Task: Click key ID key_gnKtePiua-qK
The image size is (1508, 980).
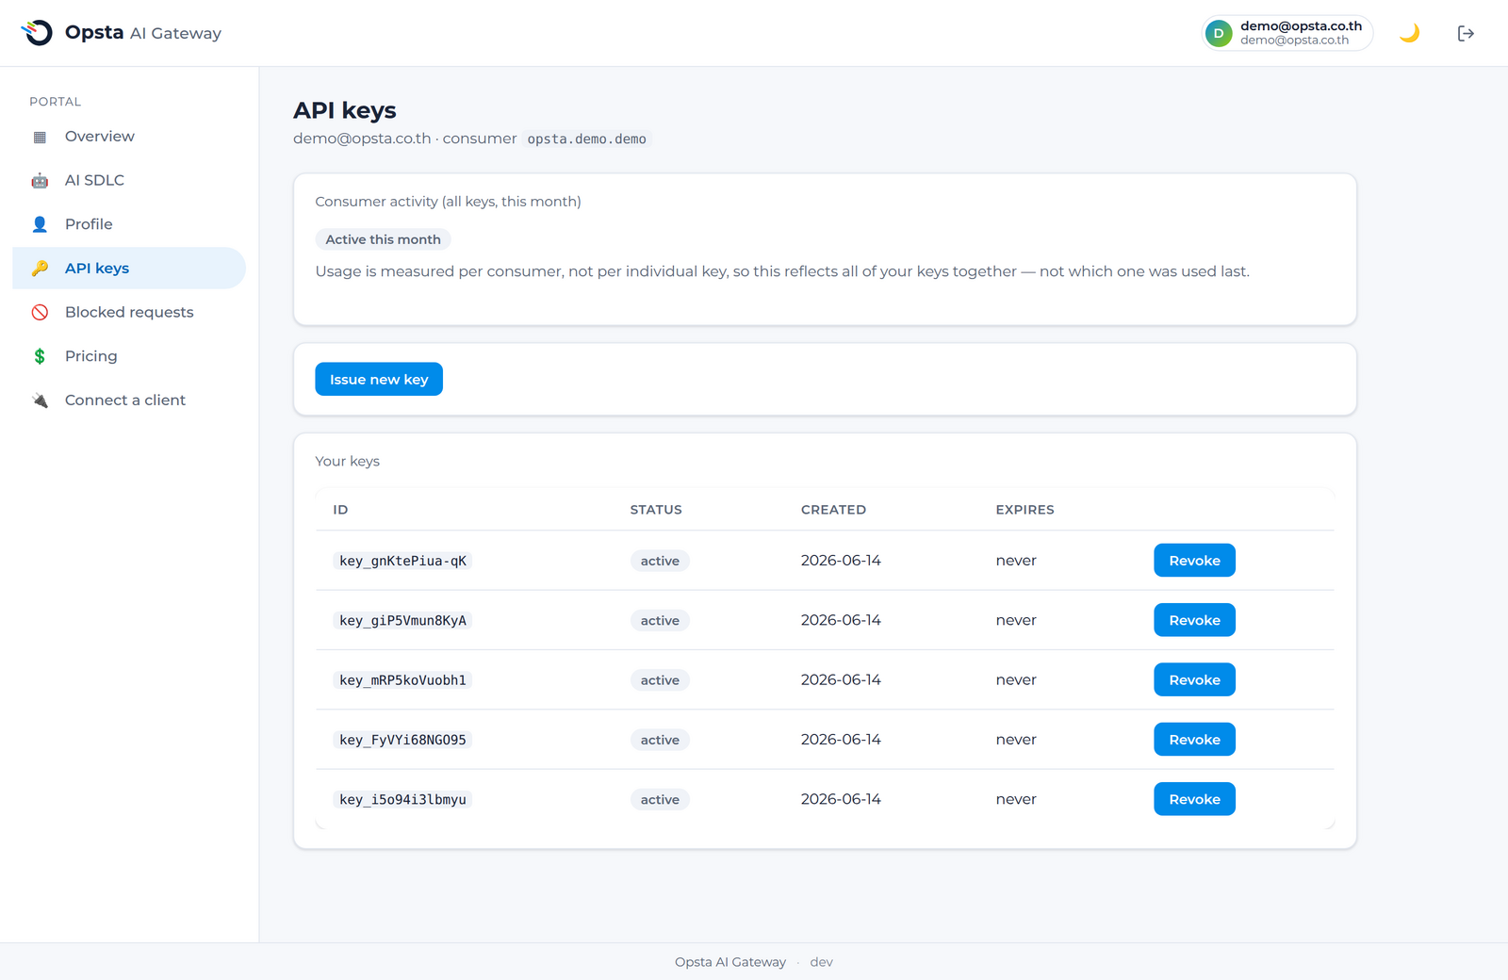Action: pyautogui.click(x=402, y=561)
